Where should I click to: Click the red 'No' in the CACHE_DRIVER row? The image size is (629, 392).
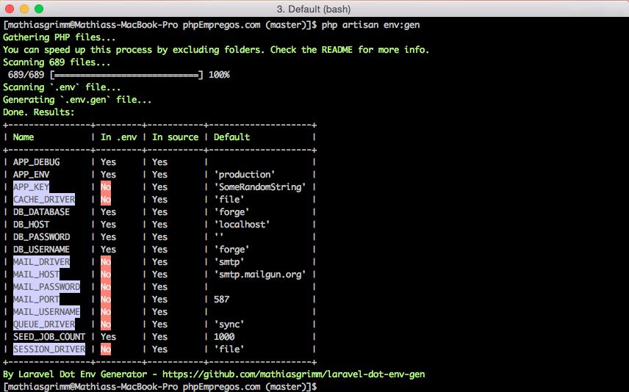pyautogui.click(x=106, y=199)
